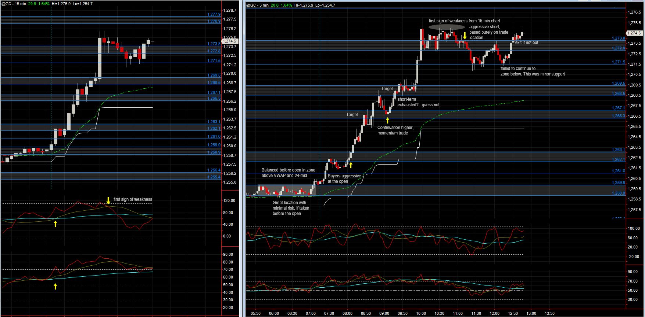Select 'first sign of weakness' on 15 min indicator
This screenshot has width=645, height=317.
coord(133,199)
